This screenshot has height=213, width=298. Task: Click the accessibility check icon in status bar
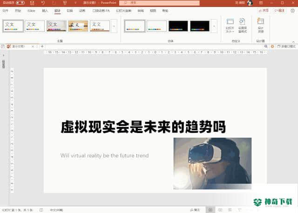pos(41,210)
